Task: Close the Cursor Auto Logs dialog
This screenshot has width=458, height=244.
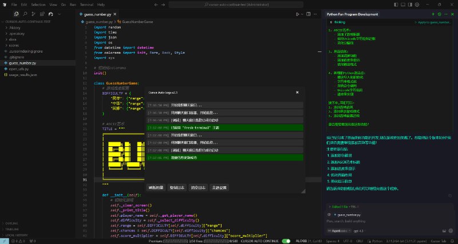Action: click(297, 92)
